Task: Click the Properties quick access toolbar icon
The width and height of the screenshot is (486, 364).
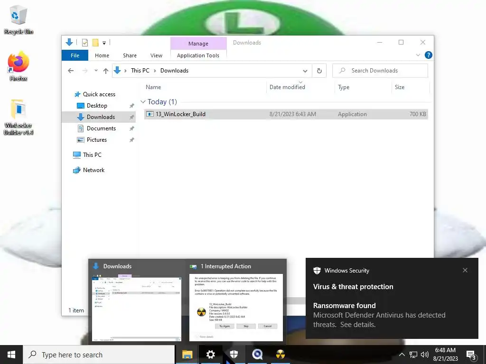Action: 84,42
